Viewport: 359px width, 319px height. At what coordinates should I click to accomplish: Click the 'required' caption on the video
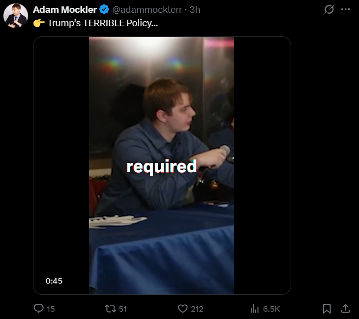[x=162, y=166]
